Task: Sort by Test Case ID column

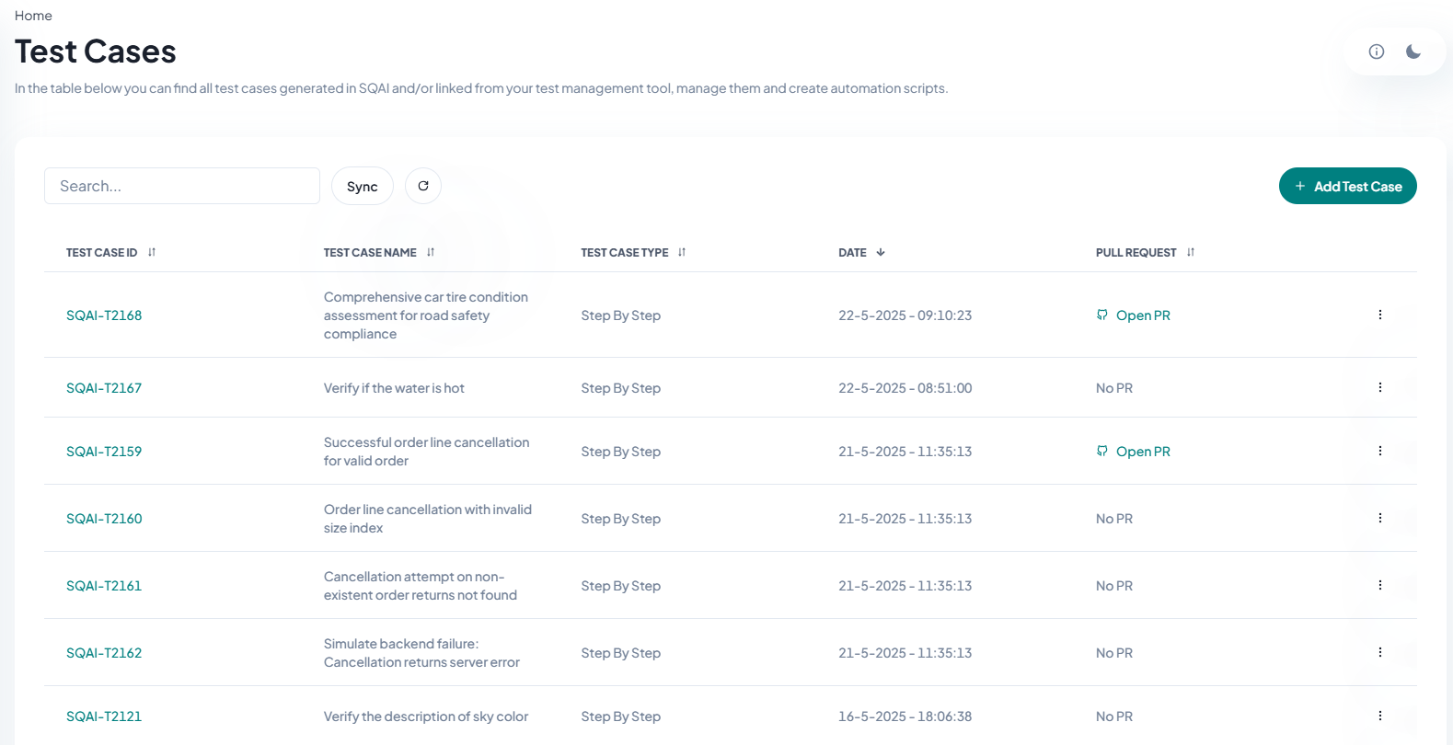Action: 152,252
